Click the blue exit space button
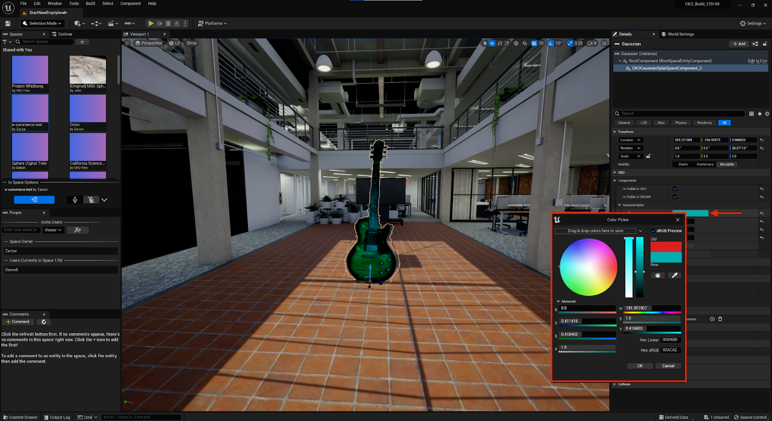This screenshot has width=772, height=421. [34, 200]
